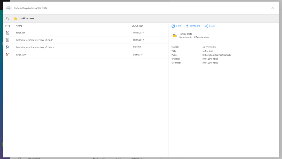Open the file esitys.pptx
282x159 pixels.
(21, 55)
